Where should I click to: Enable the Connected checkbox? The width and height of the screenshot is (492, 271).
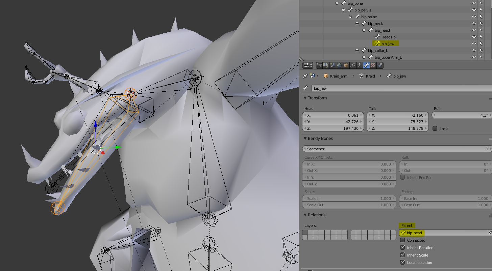coord(402,240)
